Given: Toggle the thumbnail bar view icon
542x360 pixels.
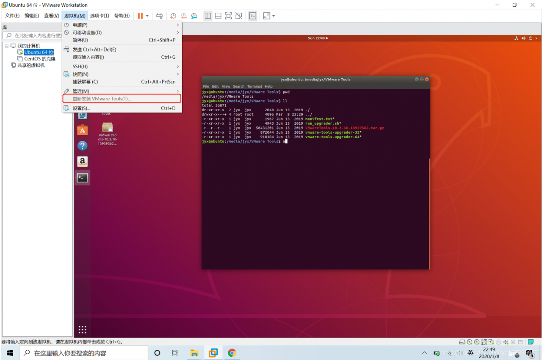Looking at the screenshot, I should pos(218,16).
